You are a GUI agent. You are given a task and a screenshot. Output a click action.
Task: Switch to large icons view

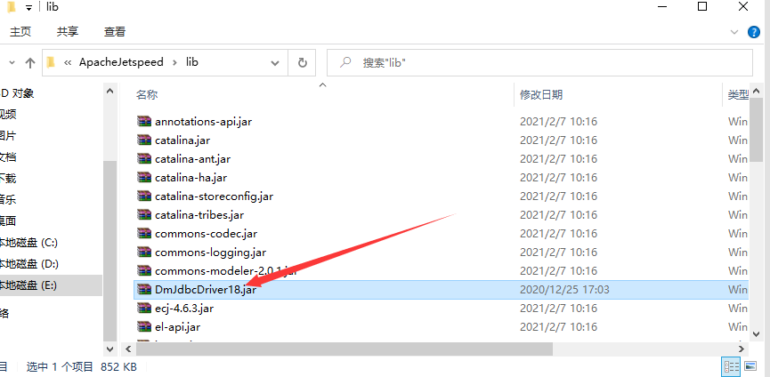click(x=750, y=365)
